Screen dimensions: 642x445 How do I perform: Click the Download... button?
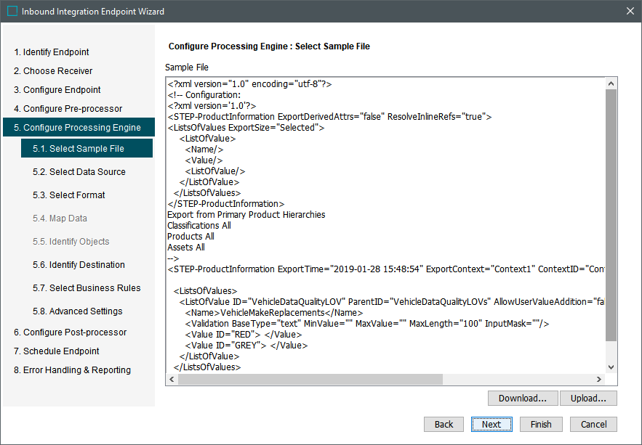(523, 398)
